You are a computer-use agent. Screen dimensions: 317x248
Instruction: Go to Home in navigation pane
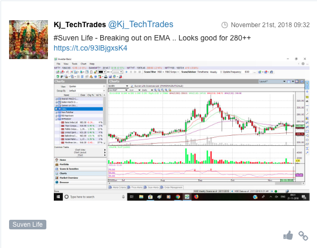pyautogui.click(x=80, y=160)
